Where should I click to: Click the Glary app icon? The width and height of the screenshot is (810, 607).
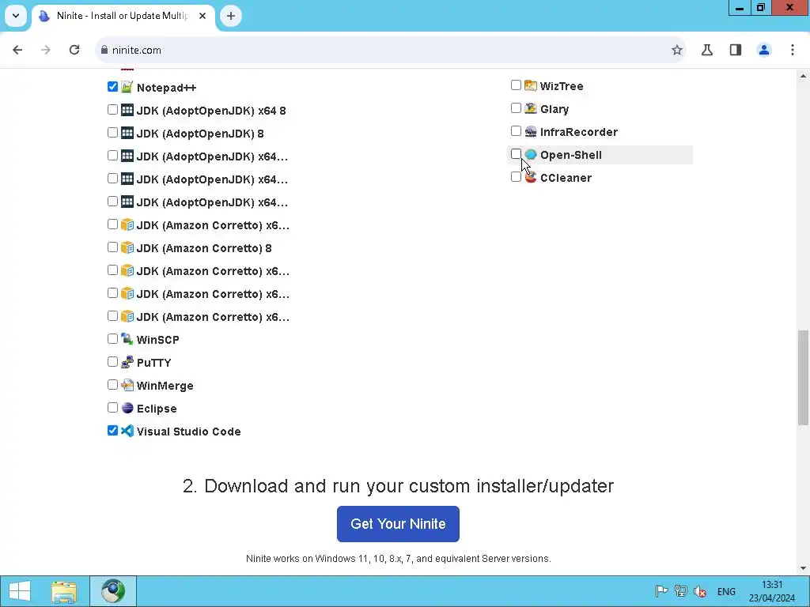(531, 108)
